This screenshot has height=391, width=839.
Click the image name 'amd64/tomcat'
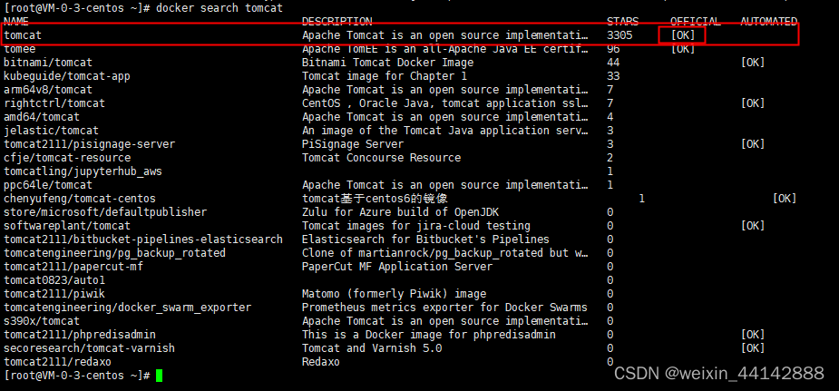click(x=42, y=117)
